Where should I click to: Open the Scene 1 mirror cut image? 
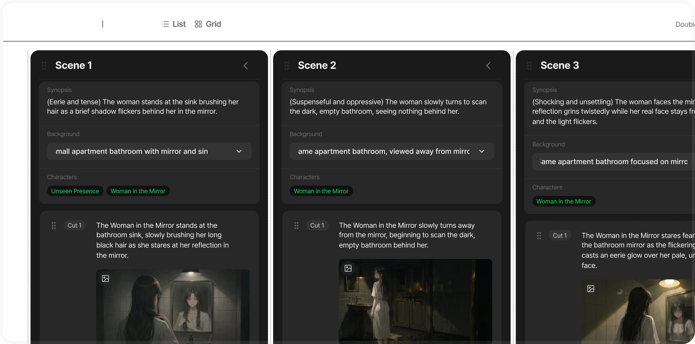pyautogui.click(x=173, y=306)
